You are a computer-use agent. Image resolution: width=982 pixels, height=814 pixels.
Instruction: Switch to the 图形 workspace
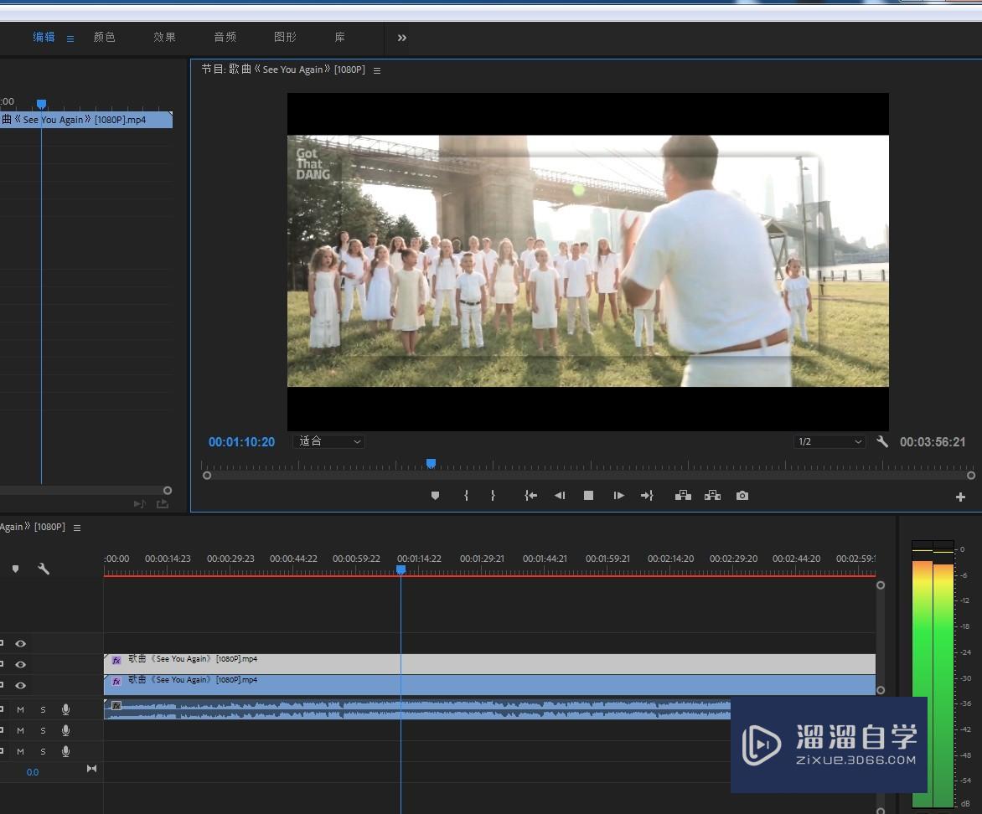click(286, 38)
